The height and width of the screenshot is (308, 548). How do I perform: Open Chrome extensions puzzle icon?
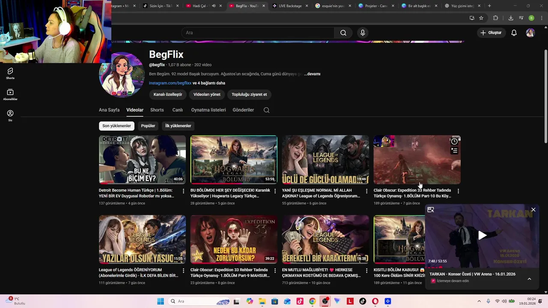pyautogui.click(x=496, y=18)
